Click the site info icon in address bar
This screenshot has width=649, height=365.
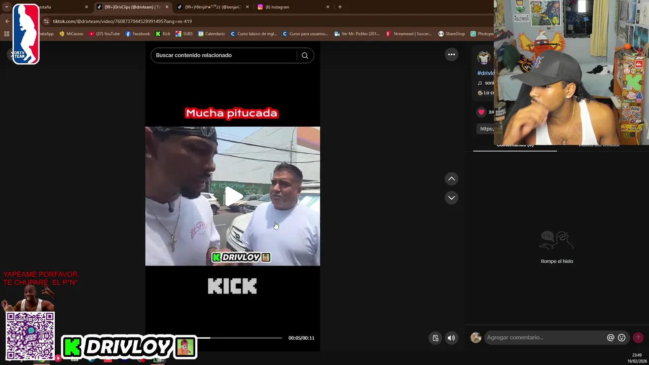point(46,21)
